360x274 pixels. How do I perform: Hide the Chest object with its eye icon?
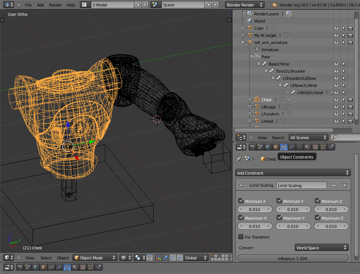point(336,100)
